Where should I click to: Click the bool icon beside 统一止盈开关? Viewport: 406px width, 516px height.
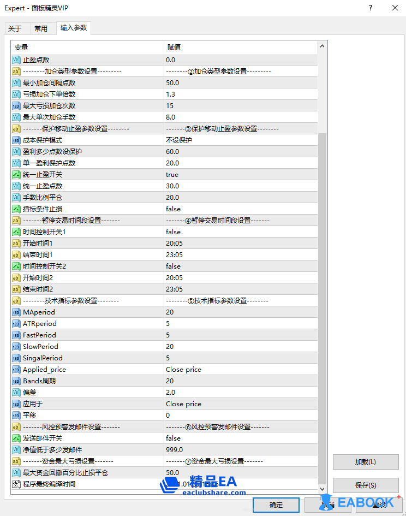16,175
